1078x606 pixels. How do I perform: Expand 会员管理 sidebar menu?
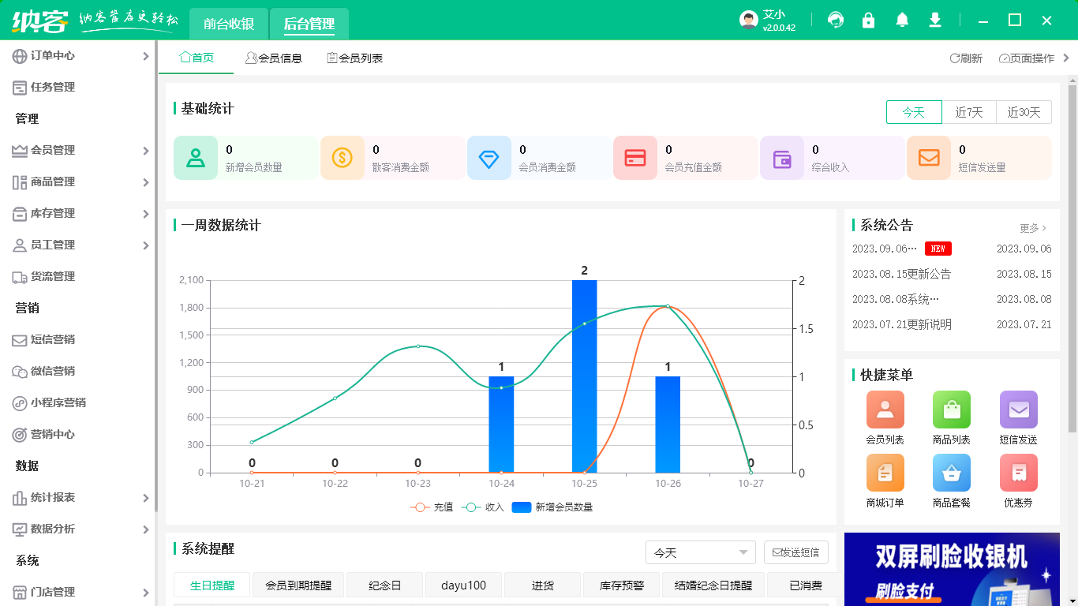(77, 150)
